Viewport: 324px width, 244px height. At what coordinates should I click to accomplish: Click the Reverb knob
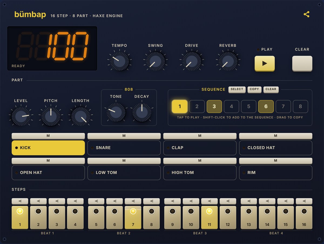coord(228,61)
